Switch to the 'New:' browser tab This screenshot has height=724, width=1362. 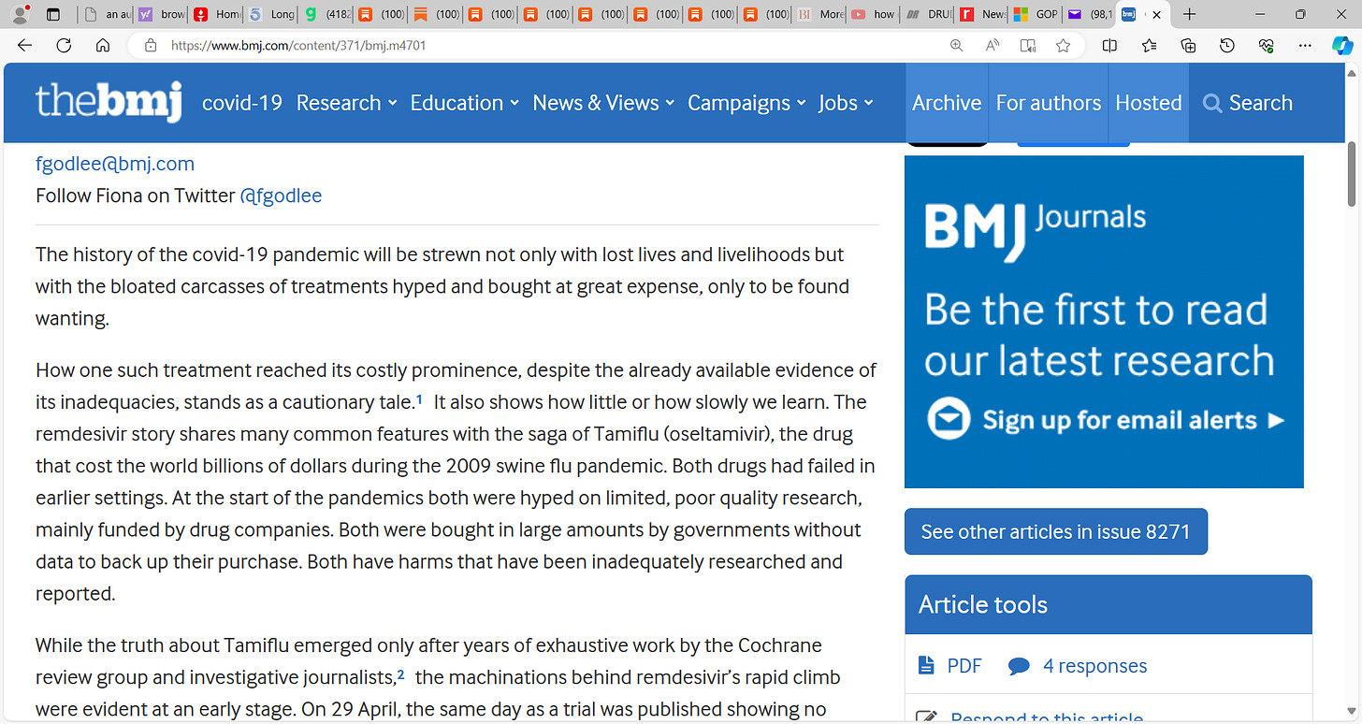point(980,14)
